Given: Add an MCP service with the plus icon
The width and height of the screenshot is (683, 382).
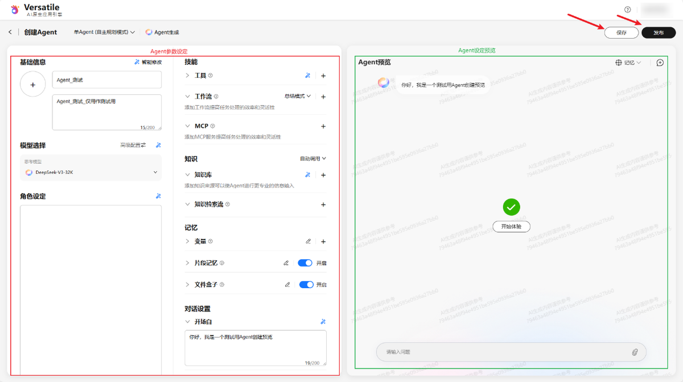Looking at the screenshot, I should tap(323, 126).
